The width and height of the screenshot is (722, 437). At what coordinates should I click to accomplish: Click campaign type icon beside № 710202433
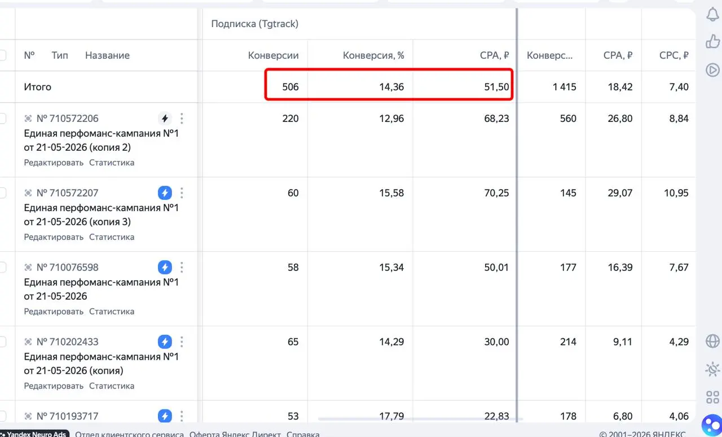coord(28,342)
